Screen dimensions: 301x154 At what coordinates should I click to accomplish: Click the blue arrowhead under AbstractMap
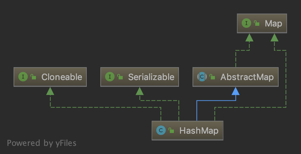pos(236,90)
